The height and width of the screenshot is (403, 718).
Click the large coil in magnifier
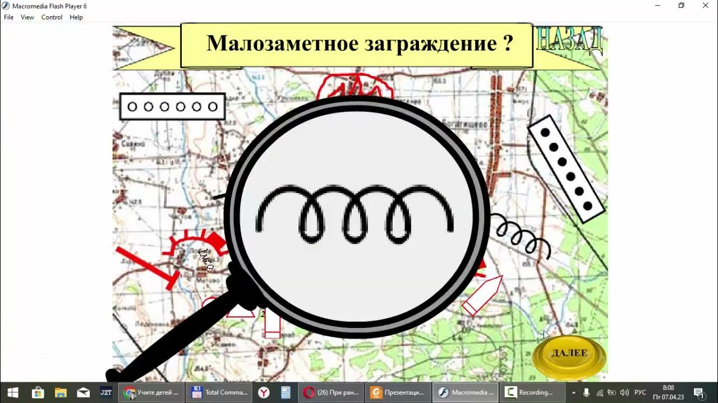355,214
